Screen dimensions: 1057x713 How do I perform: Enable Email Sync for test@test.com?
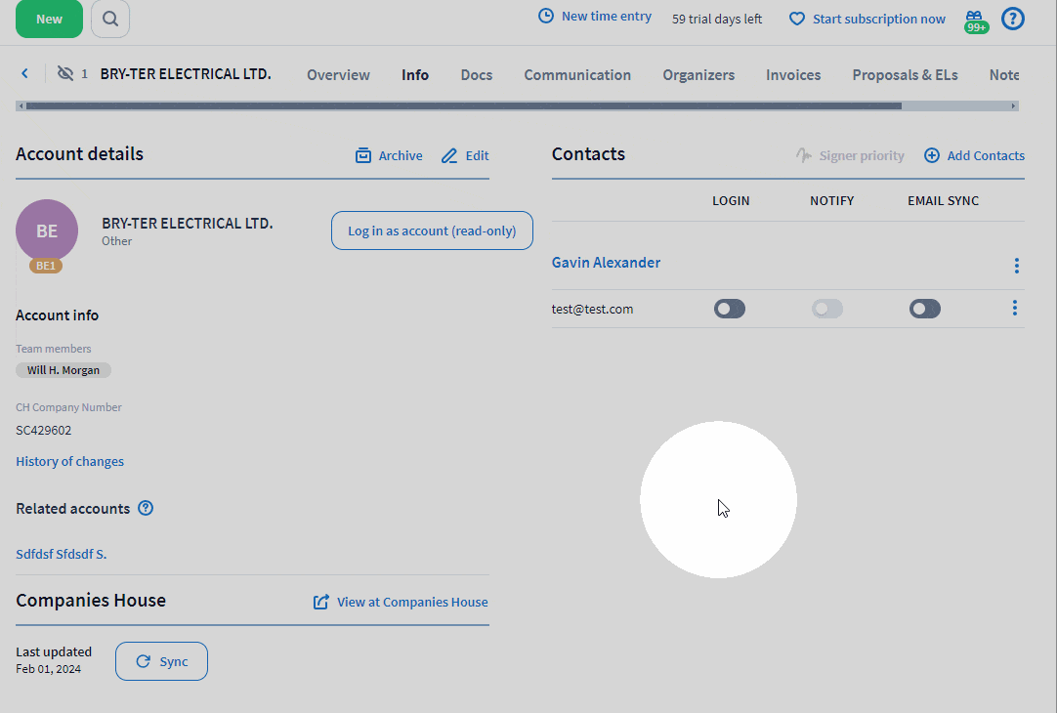[925, 309]
